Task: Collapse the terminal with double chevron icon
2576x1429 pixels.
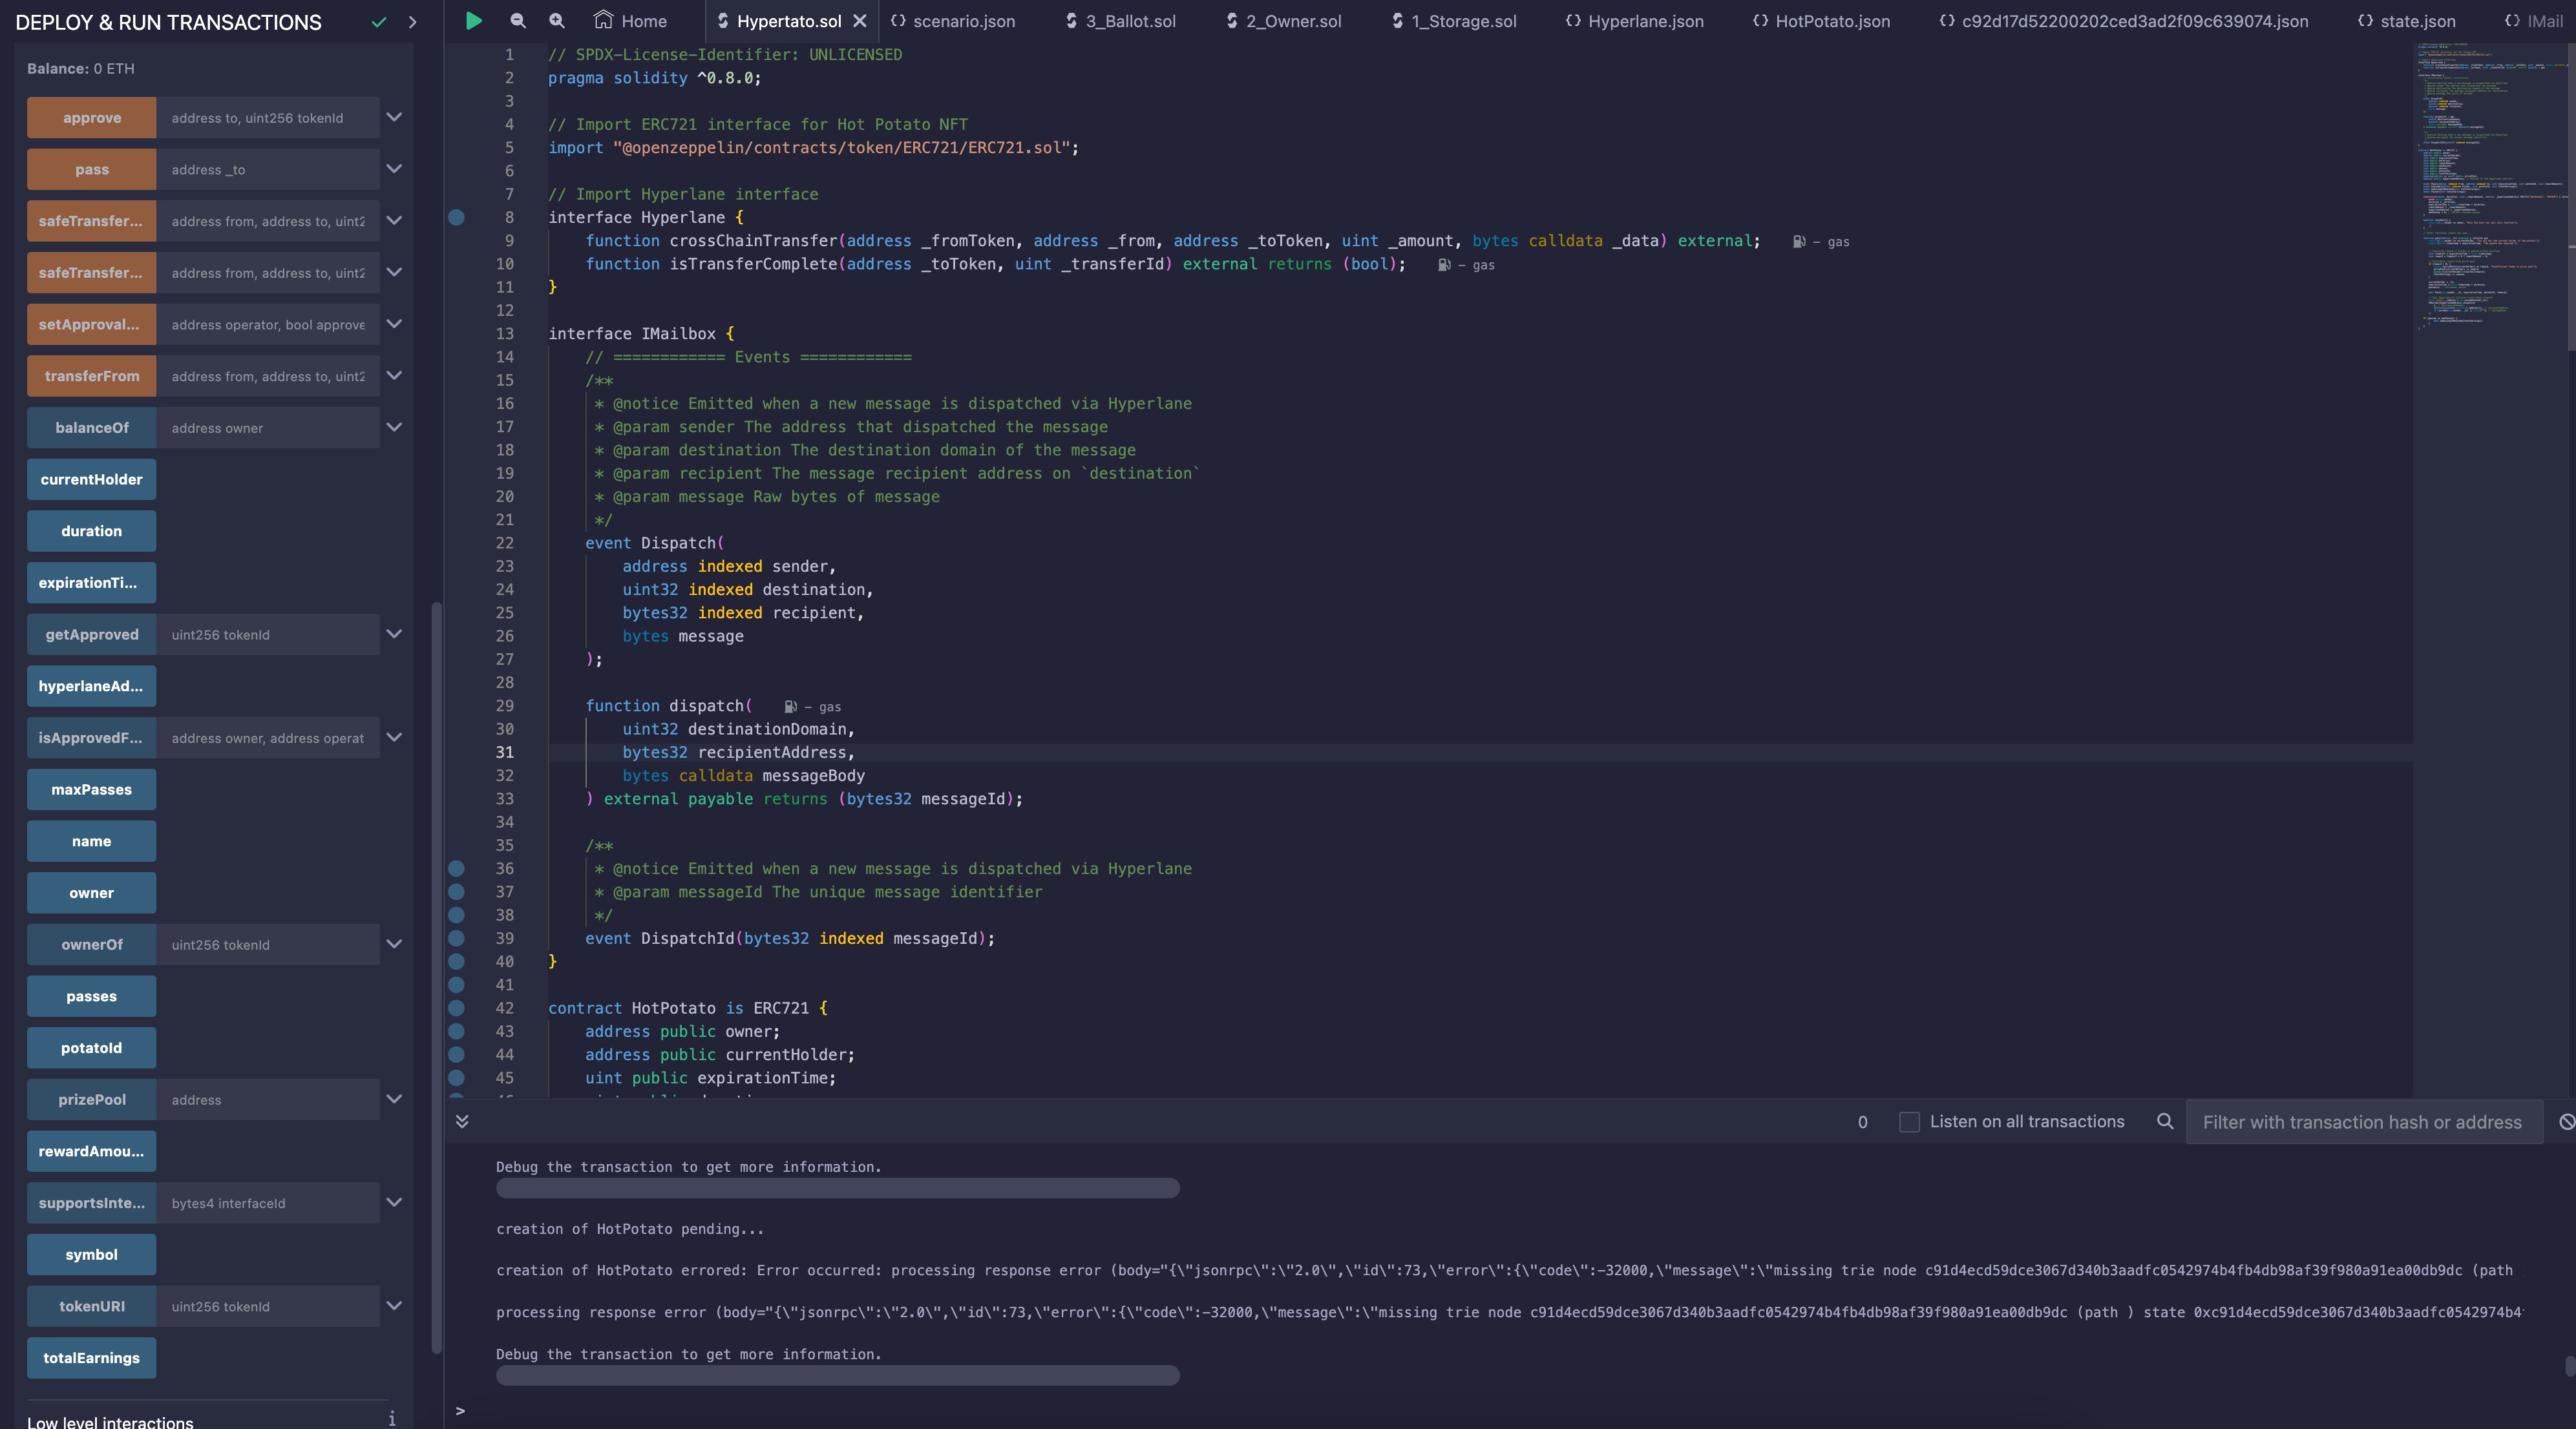Action: 462,1121
